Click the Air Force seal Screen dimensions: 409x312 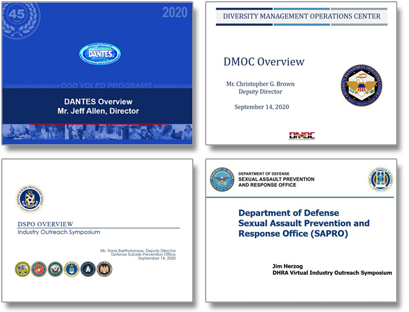pyautogui.click(x=71, y=269)
